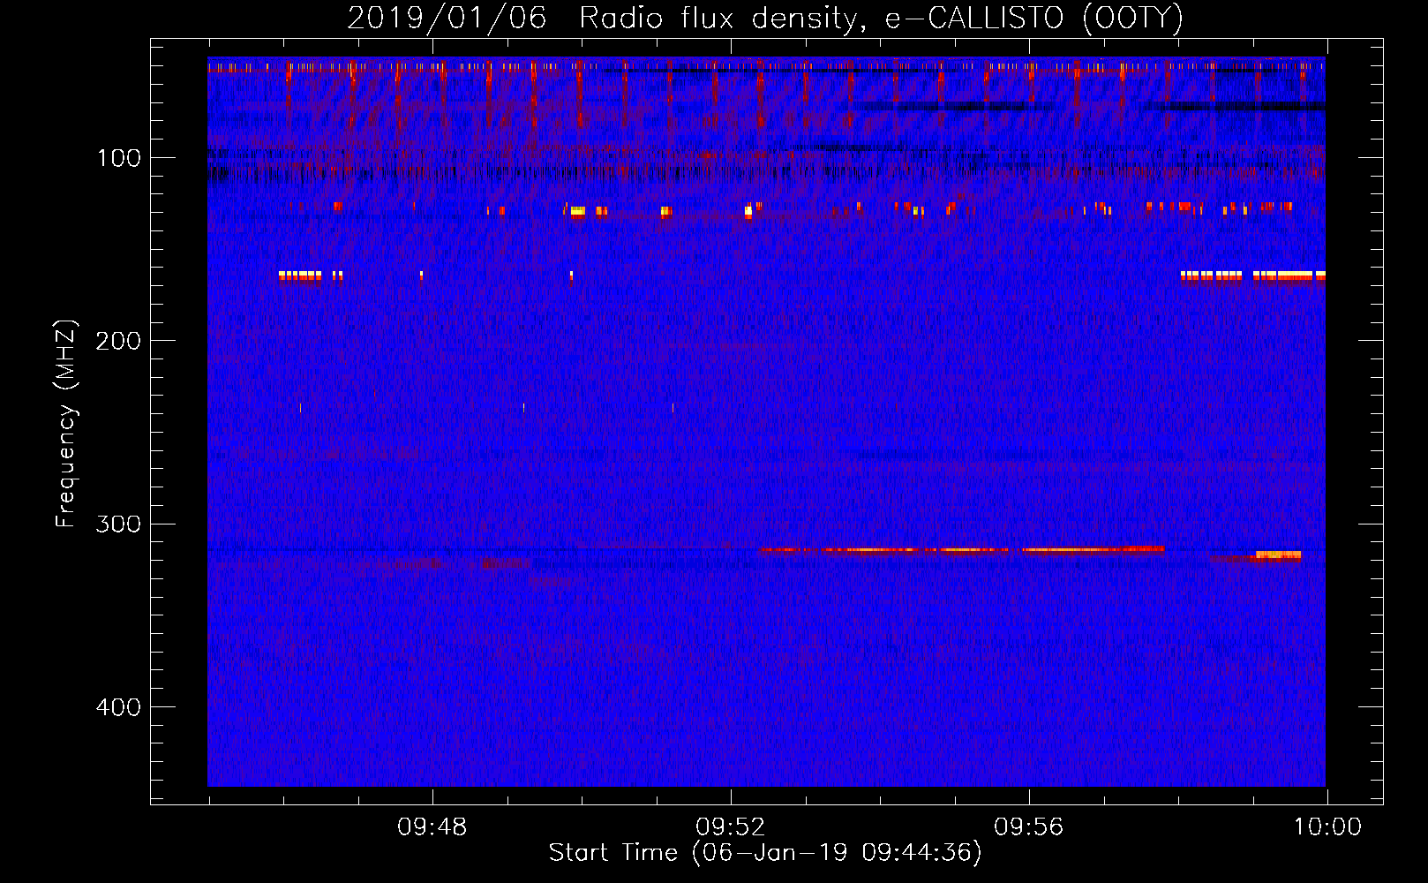Click the bright orange burst near 320 MHz at 09:59

(x=1278, y=555)
